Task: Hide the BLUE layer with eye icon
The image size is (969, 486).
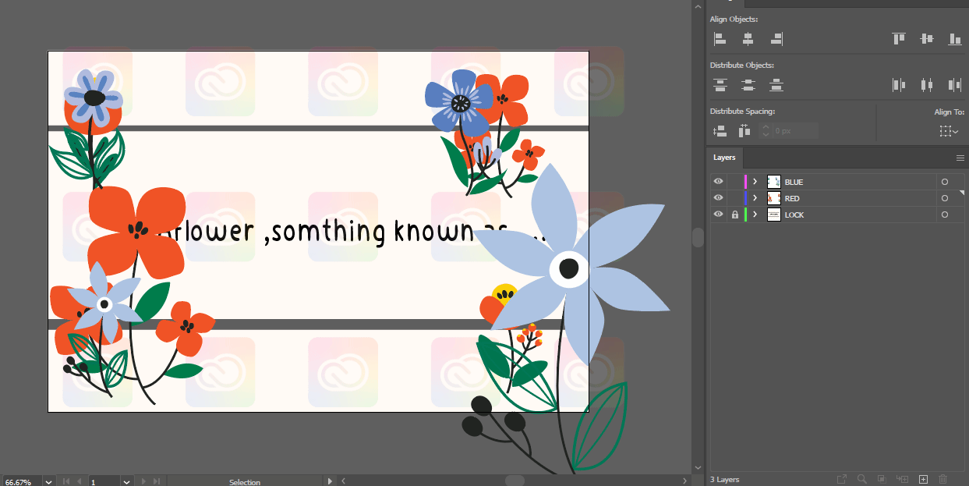Action: pos(719,182)
